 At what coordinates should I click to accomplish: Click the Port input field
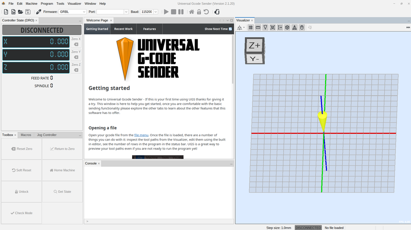pyautogui.click(x=110, y=12)
